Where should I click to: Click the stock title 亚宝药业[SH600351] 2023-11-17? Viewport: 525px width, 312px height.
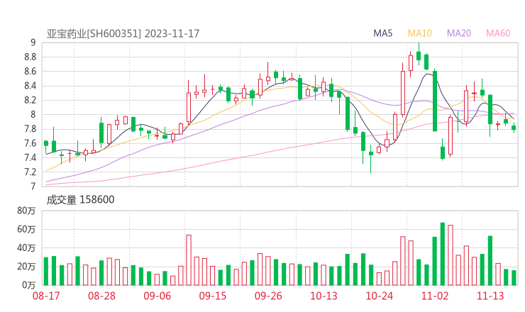(123, 34)
